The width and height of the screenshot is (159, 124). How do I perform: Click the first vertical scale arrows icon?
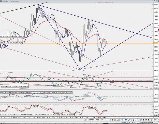click(136, 120)
